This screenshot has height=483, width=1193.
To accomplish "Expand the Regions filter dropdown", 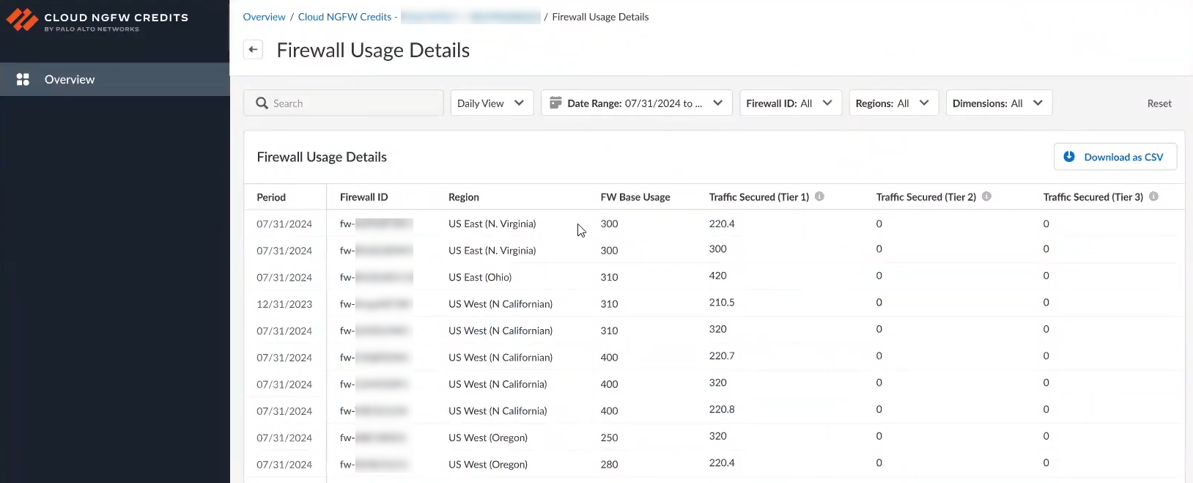I will [x=893, y=103].
